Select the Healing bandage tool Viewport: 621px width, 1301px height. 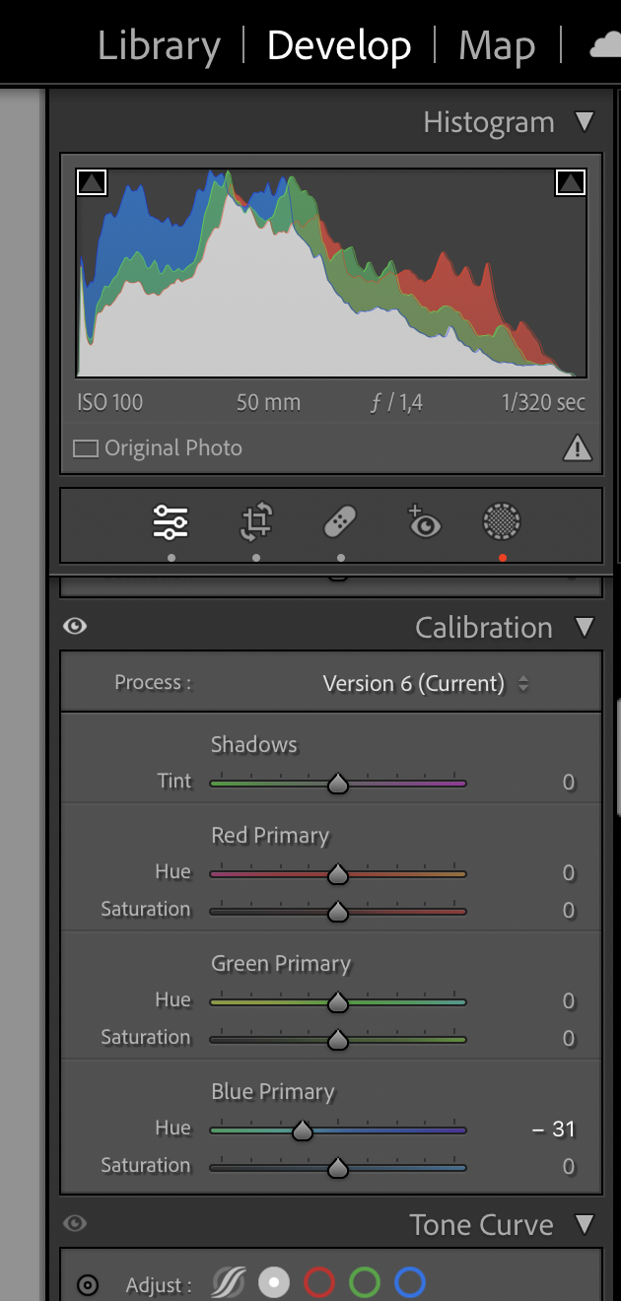(340, 522)
